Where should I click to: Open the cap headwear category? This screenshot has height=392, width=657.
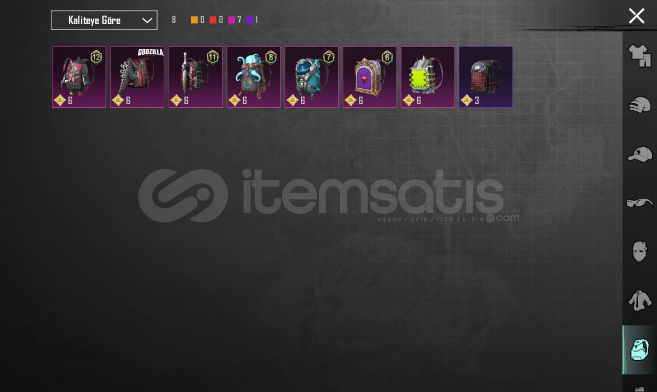(639, 153)
